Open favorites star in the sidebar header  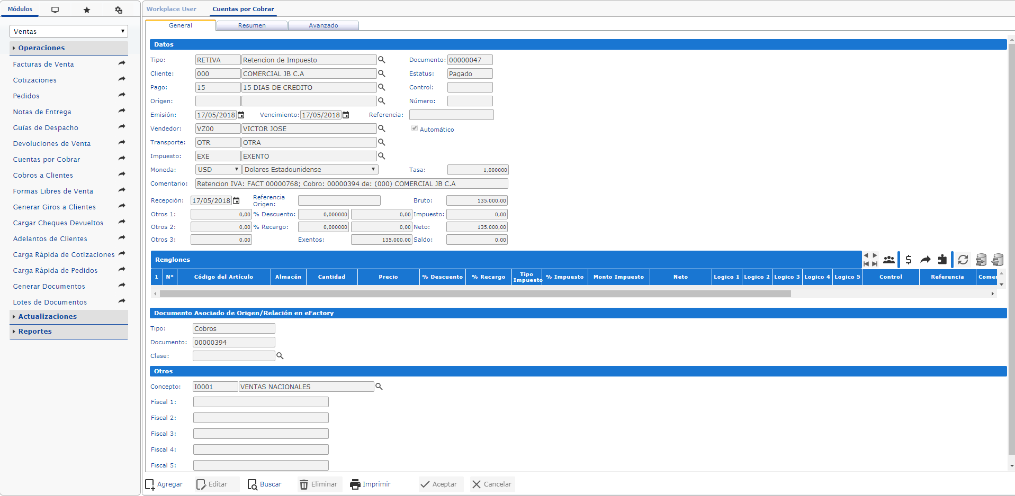(87, 10)
